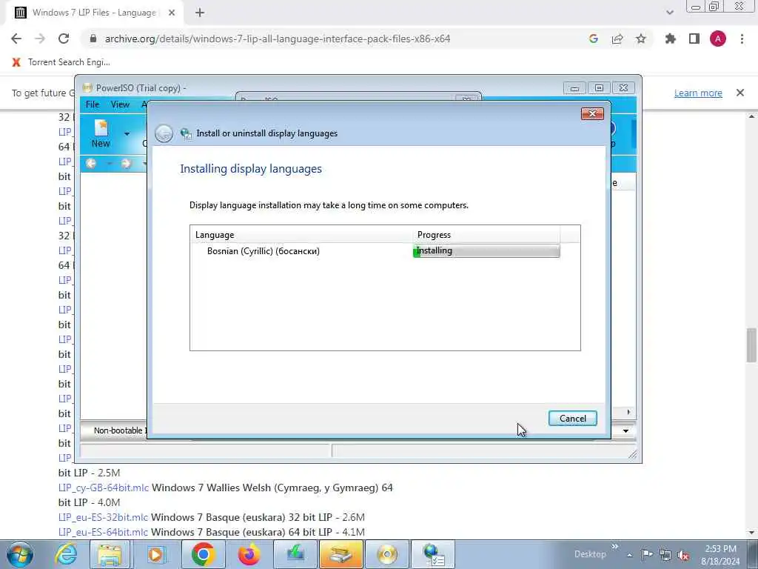Open the Chrome extensions puzzle icon
The height and width of the screenshot is (569, 758).
pyautogui.click(x=670, y=39)
